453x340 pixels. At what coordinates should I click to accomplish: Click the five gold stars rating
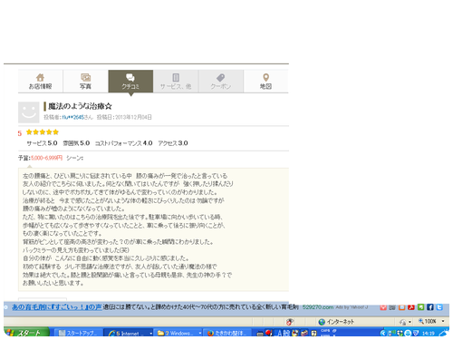click(43, 132)
